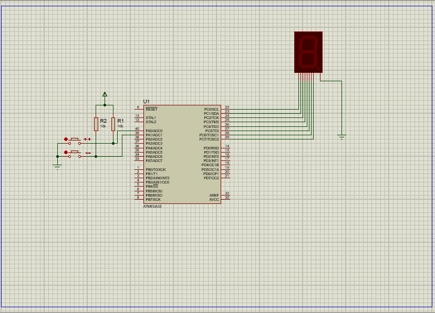The width and height of the screenshot is (435, 313).
Task: Click pin PA0/ADC0 on the microcontroller
Action: (x=139, y=131)
